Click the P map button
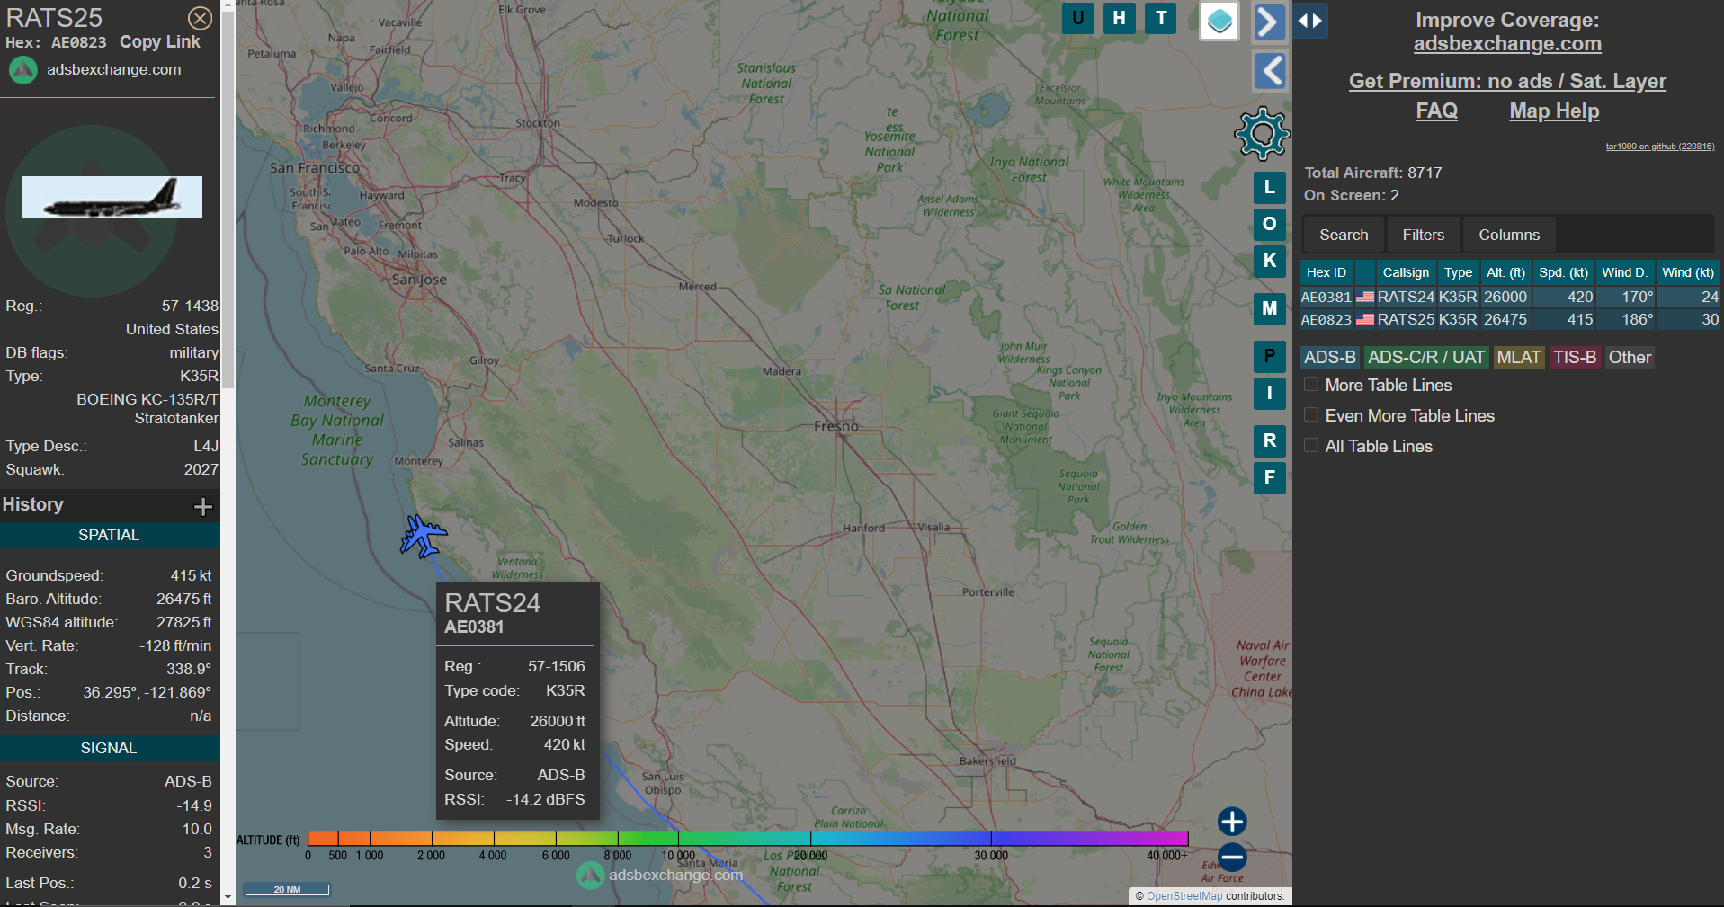1724x907 pixels. coord(1269,356)
